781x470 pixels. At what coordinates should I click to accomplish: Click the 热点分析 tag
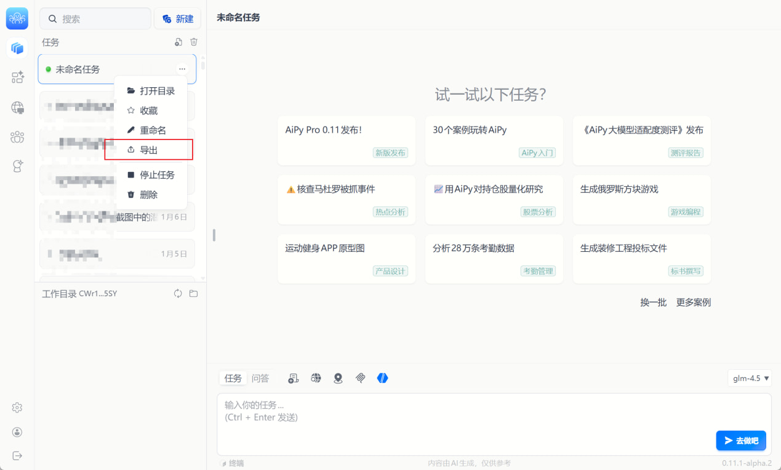[x=390, y=212]
